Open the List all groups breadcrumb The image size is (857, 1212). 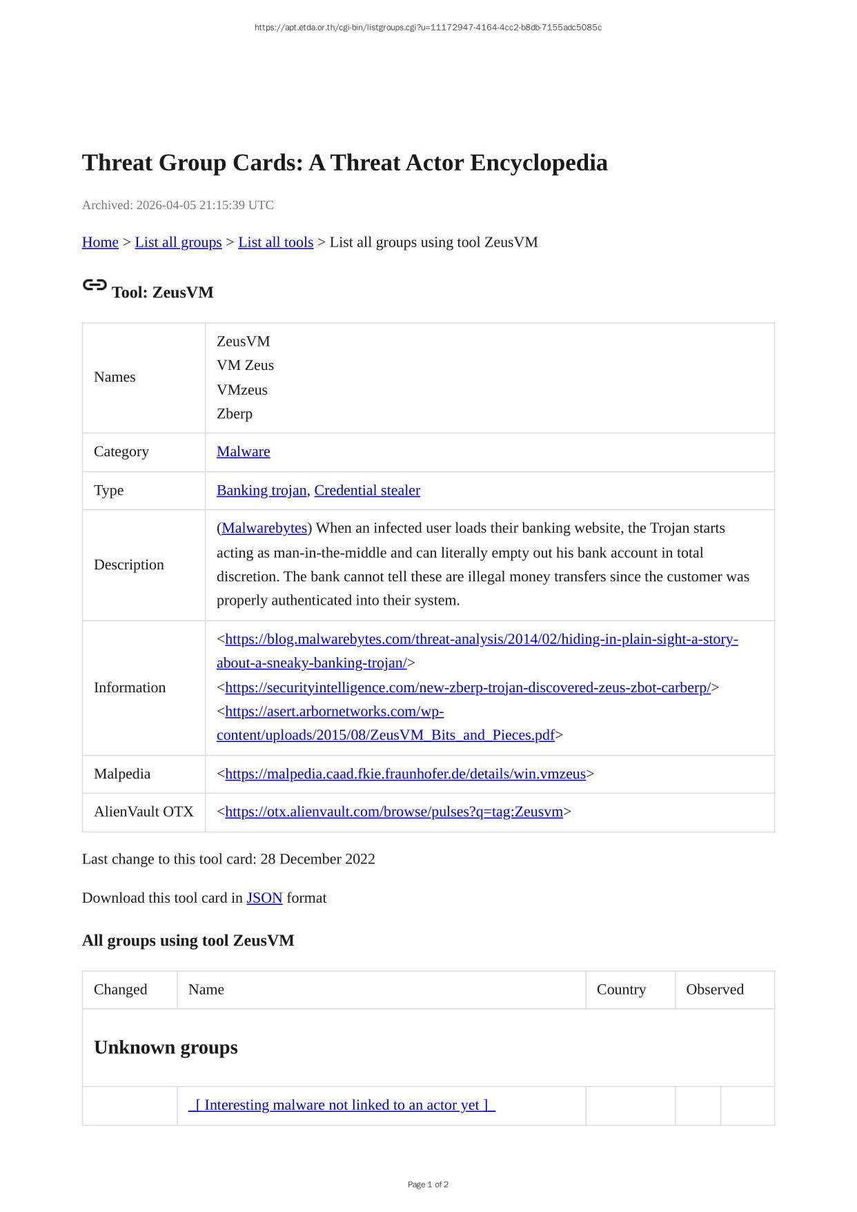tap(178, 242)
